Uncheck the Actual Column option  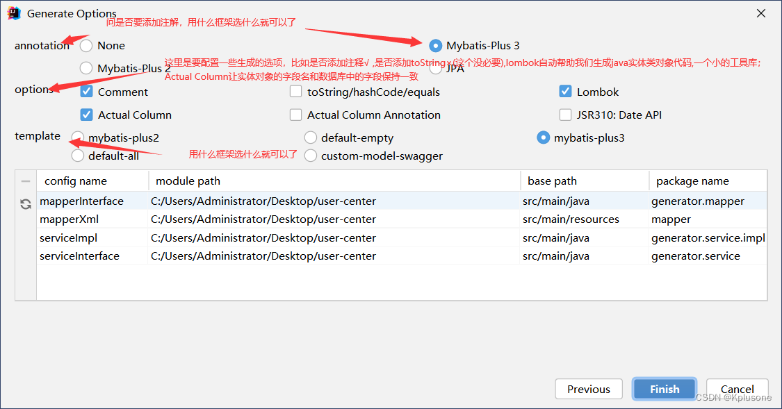[x=86, y=115]
